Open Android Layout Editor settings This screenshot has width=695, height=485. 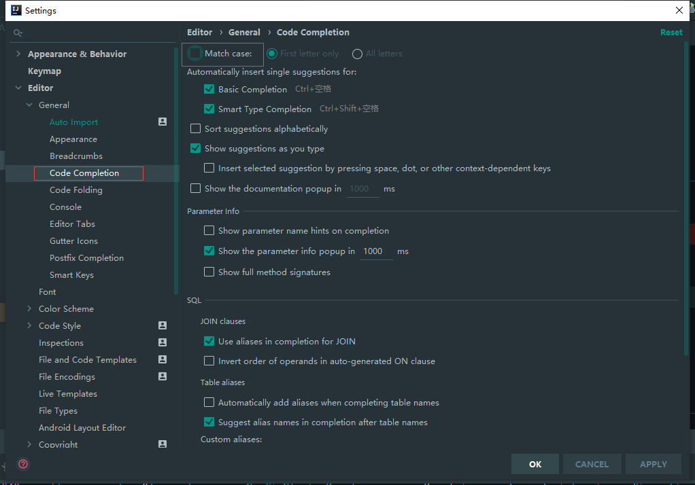pyautogui.click(x=82, y=427)
